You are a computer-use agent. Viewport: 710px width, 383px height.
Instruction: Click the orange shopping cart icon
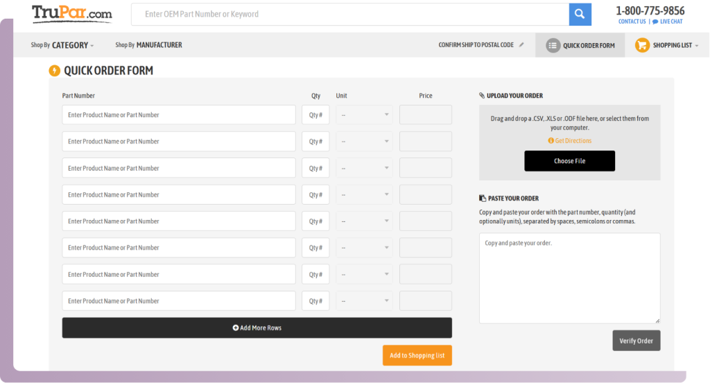pyautogui.click(x=642, y=45)
